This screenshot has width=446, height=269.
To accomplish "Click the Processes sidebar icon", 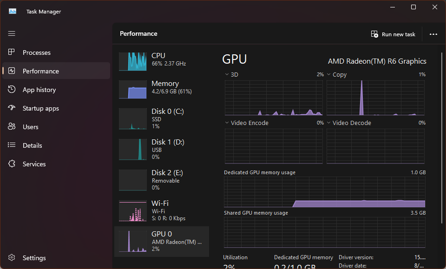I will coord(11,52).
